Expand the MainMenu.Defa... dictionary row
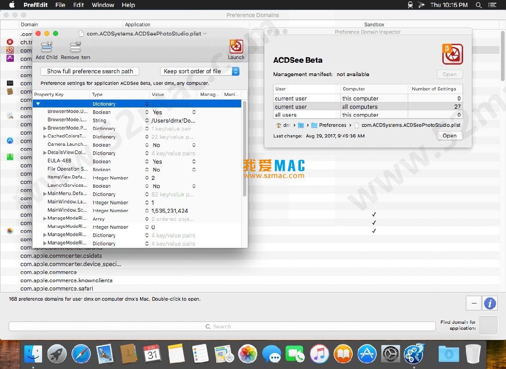The image size is (506, 369). (x=45, y=194)
